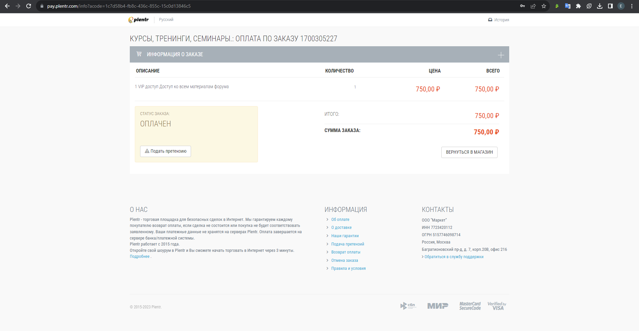Click the ЦЕНА column header
The height and width of the screenshot is (331, 639).
point(434,71)
